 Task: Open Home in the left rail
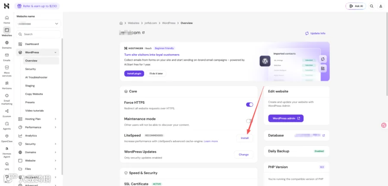(6, 19)
